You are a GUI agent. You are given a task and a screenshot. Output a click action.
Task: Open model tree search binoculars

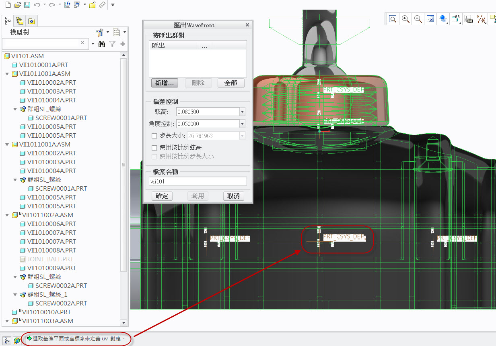click(x=102, y=44)
